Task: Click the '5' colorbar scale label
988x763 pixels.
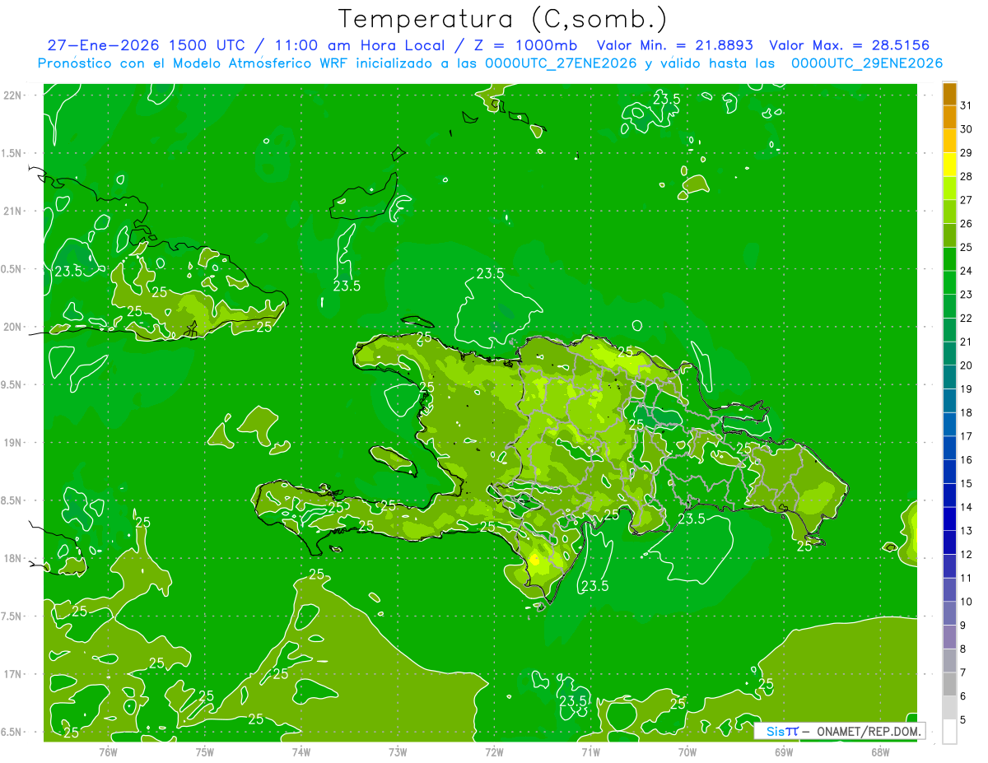Action: click(x=963, y=719)
